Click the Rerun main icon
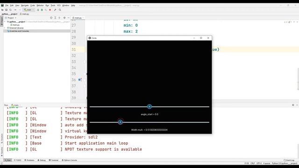The image size is (299, 168). [x=38, y=10]
